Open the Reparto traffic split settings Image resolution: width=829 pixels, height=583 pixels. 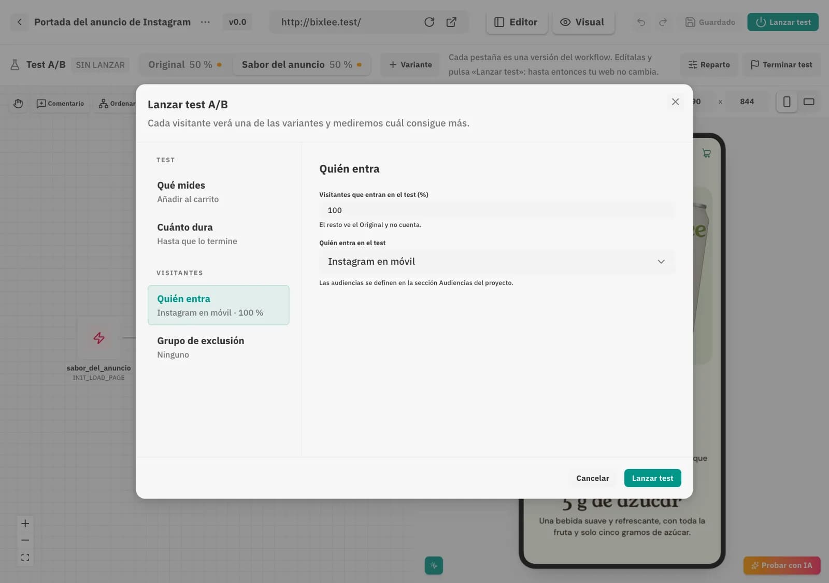709,65
